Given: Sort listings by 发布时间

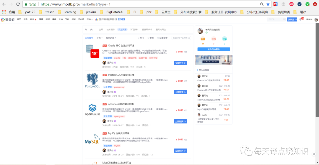Looking at the screenshot, I should point(111,38).
